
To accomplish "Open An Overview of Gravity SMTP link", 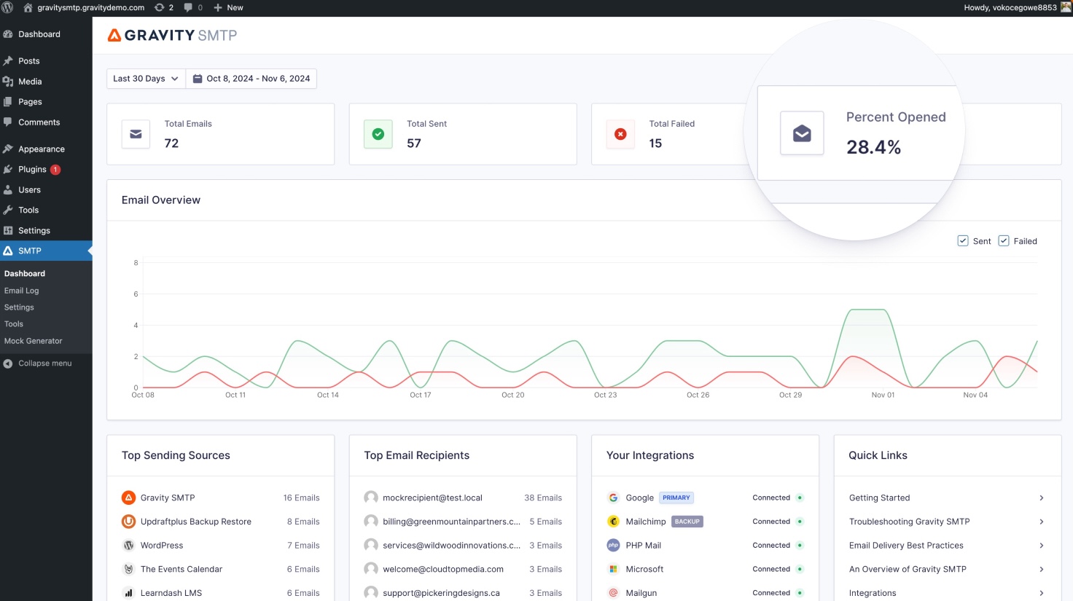I will pos(908,570).
